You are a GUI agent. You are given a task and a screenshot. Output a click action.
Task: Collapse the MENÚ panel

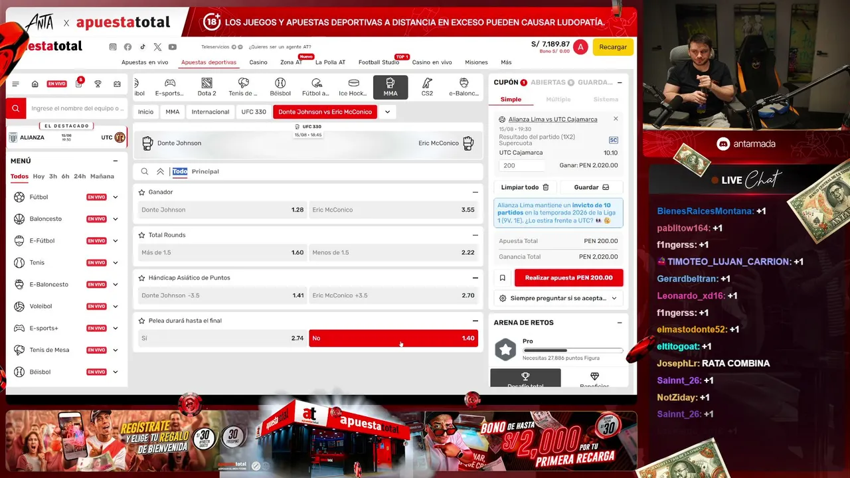tap(116, 161)
